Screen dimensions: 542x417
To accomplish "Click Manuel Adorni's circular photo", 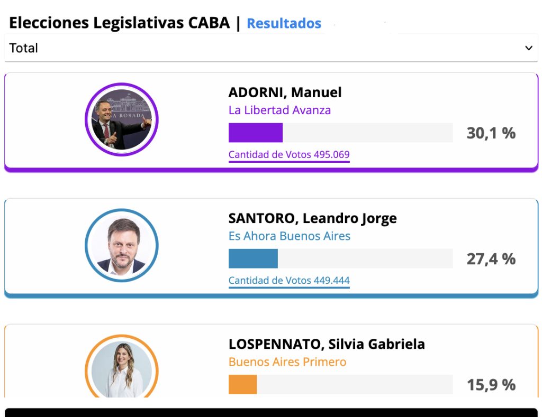I will click(122, 119).
